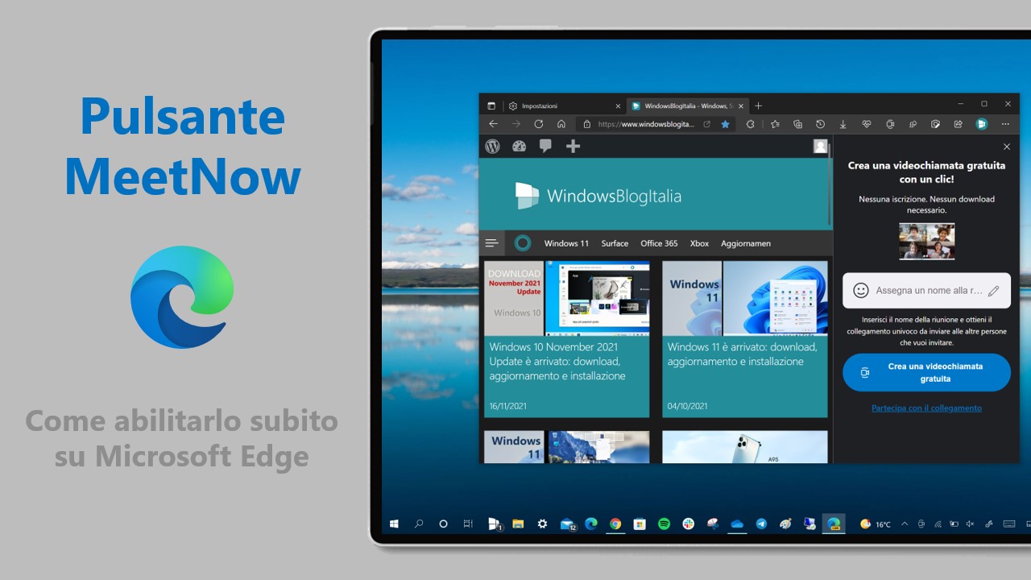This screenshot has height=580, width=1031.
Task: Open the Windows 10 November 2021 Update thumbnail
Action: [566, 298]
